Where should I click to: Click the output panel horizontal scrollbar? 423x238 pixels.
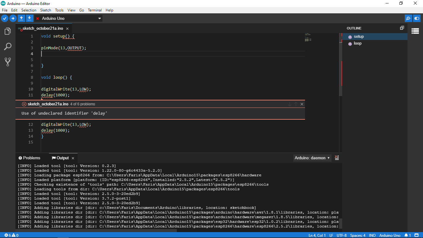point(96,231)
